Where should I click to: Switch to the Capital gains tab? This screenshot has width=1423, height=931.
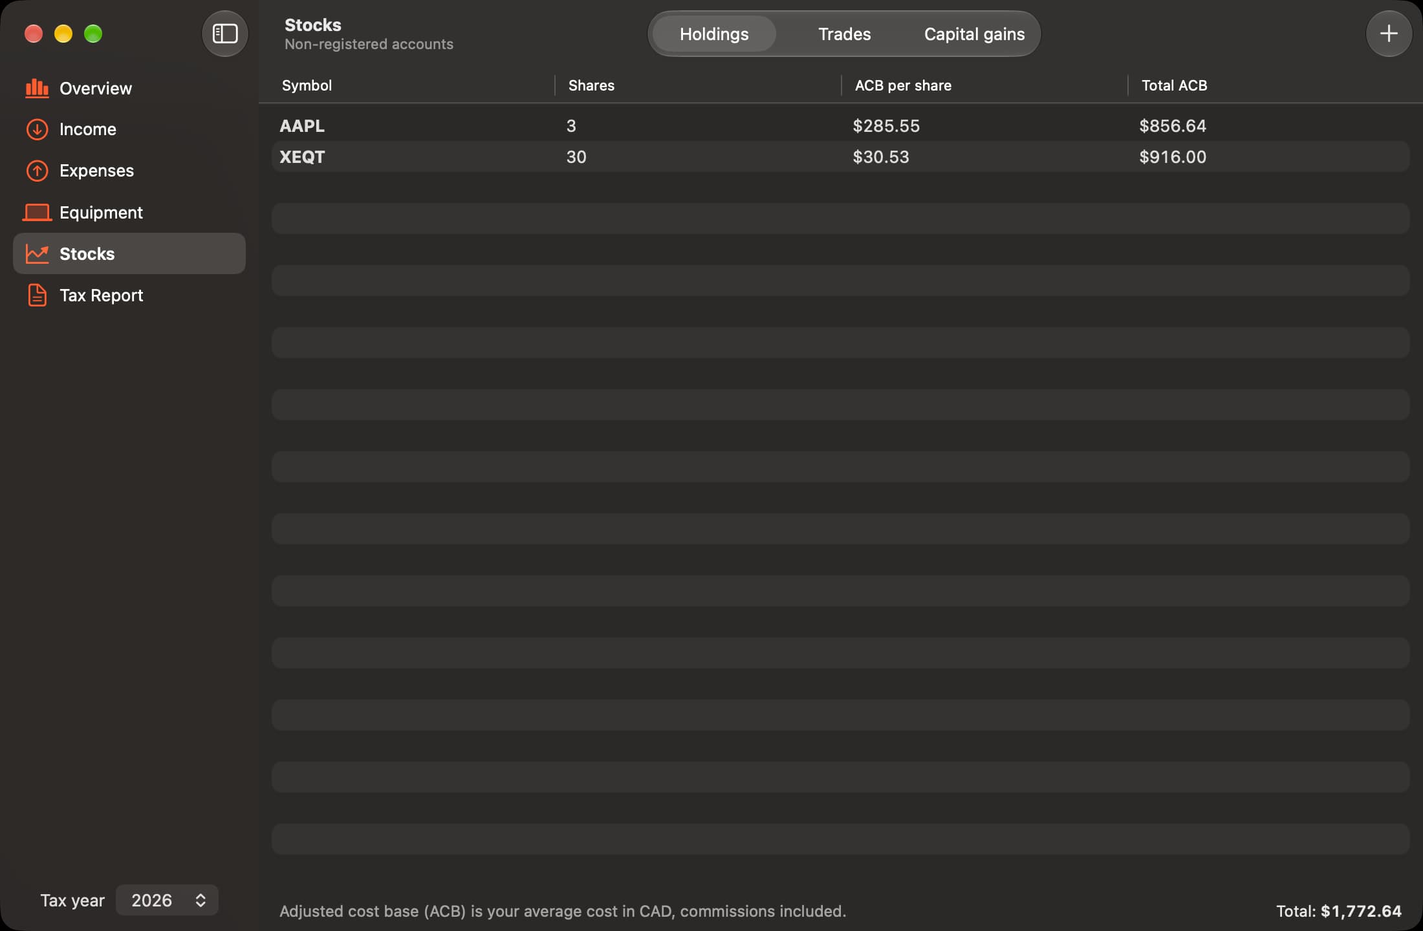(974, 34)
